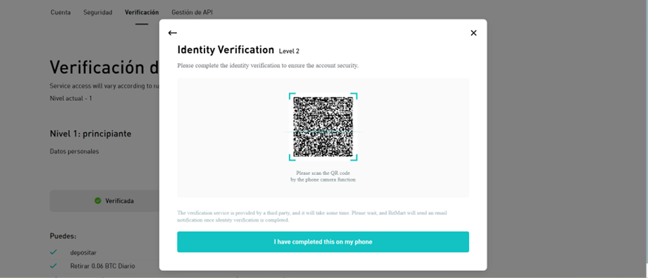Click the top-left corner bracket of the QR frame
The width and height of the screenshot is (648, 278).
291,95
